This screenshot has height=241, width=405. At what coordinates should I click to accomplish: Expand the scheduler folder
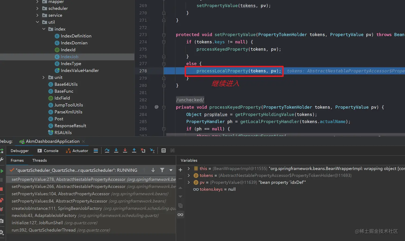coord(37,8)
